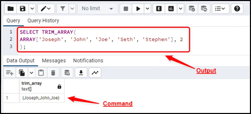Viewport: 251px width, 114px height.
Task: Download results as CSV file
Action: coord(81,73)
